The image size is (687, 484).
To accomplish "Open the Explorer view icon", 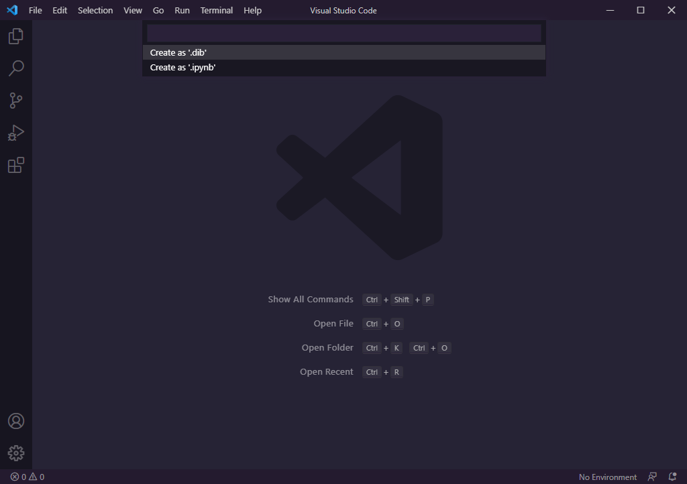I will tap(16, 36).
